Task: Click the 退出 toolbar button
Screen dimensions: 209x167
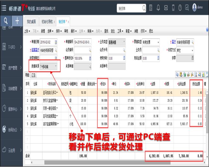Action: pos(151,31)
